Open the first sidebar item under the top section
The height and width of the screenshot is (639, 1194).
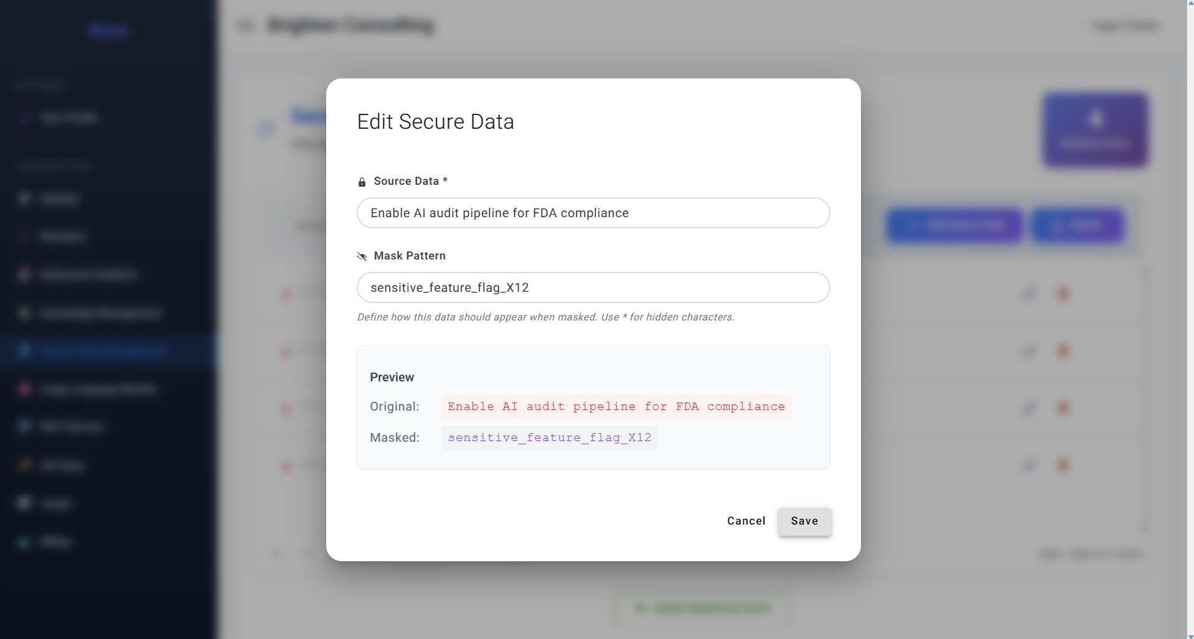[68, 118]
